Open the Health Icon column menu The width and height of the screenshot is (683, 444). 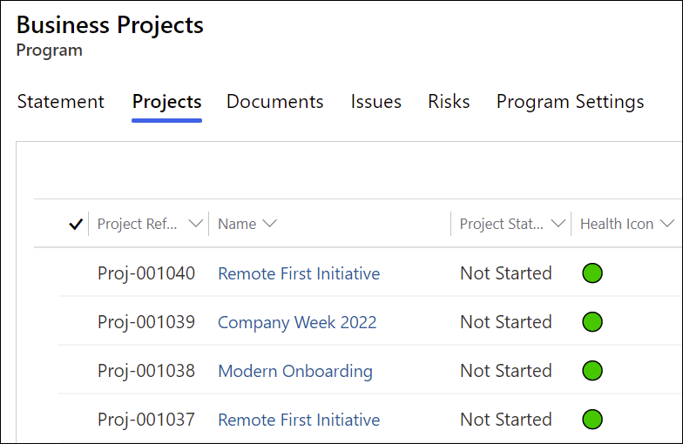coord(667,224)
